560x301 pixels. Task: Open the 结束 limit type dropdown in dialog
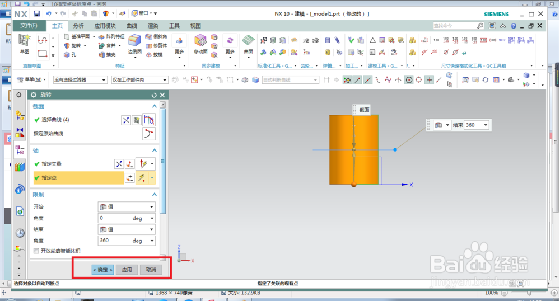pos(127,229)
